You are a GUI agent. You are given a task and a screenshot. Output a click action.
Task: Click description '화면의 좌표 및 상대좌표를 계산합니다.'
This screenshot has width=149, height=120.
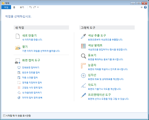[106, 79]
